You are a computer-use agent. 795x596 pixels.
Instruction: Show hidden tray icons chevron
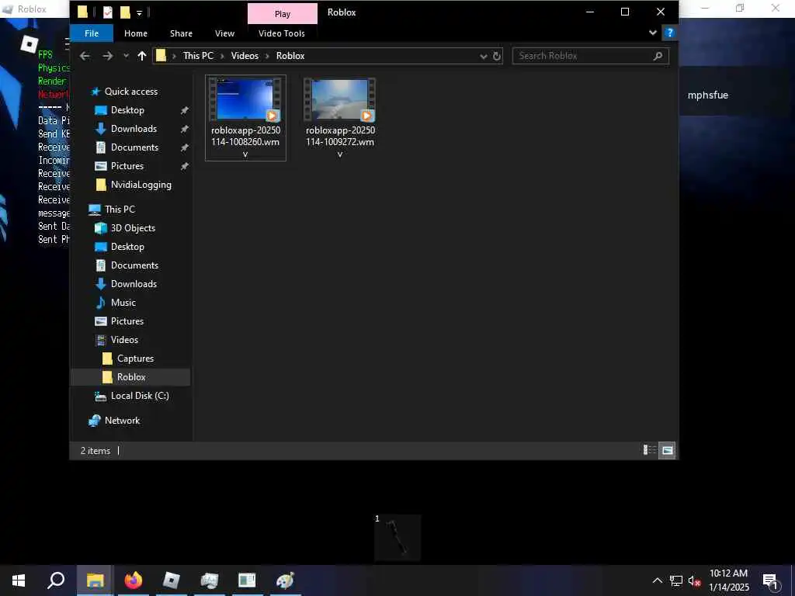[657, 580]
